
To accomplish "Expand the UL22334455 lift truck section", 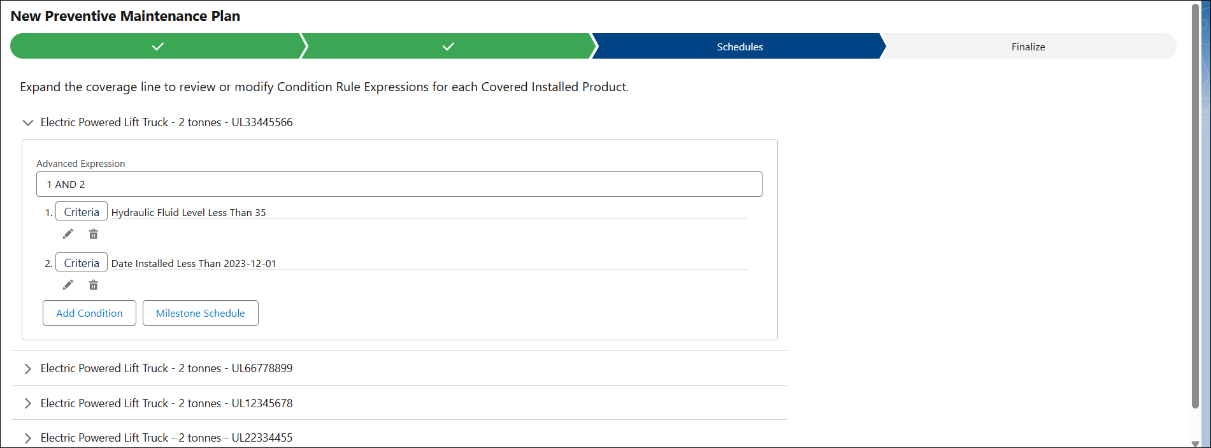I will coord(27,438).
